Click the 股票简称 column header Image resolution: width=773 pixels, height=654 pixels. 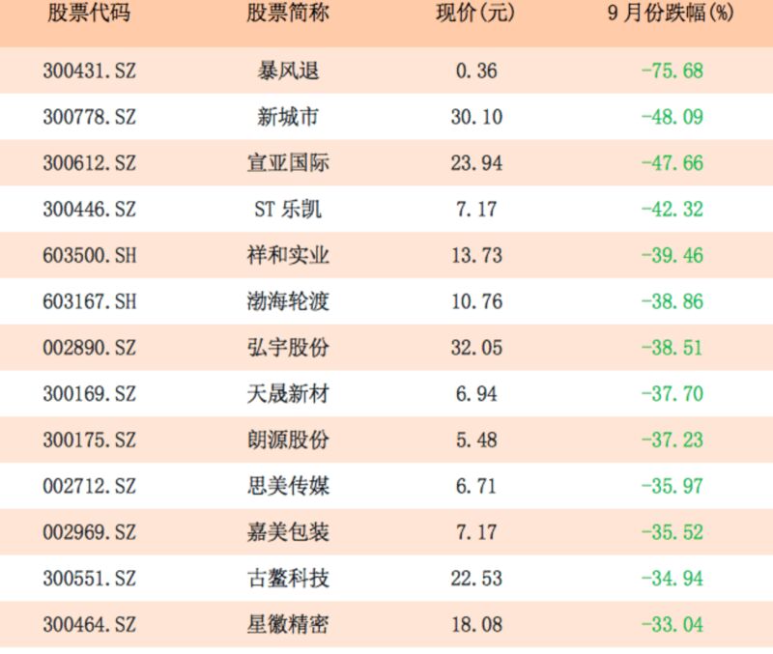288,13
